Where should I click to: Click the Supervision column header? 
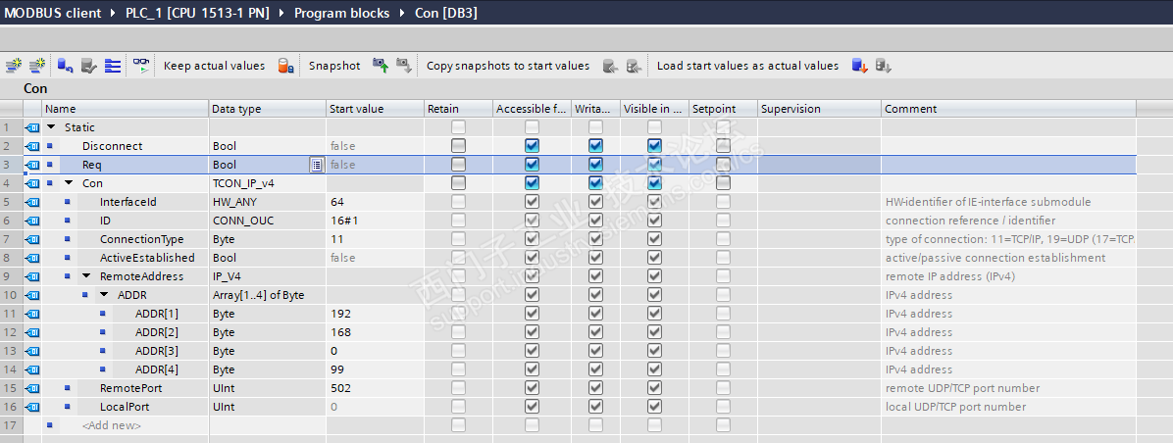(x=819, y=109)
